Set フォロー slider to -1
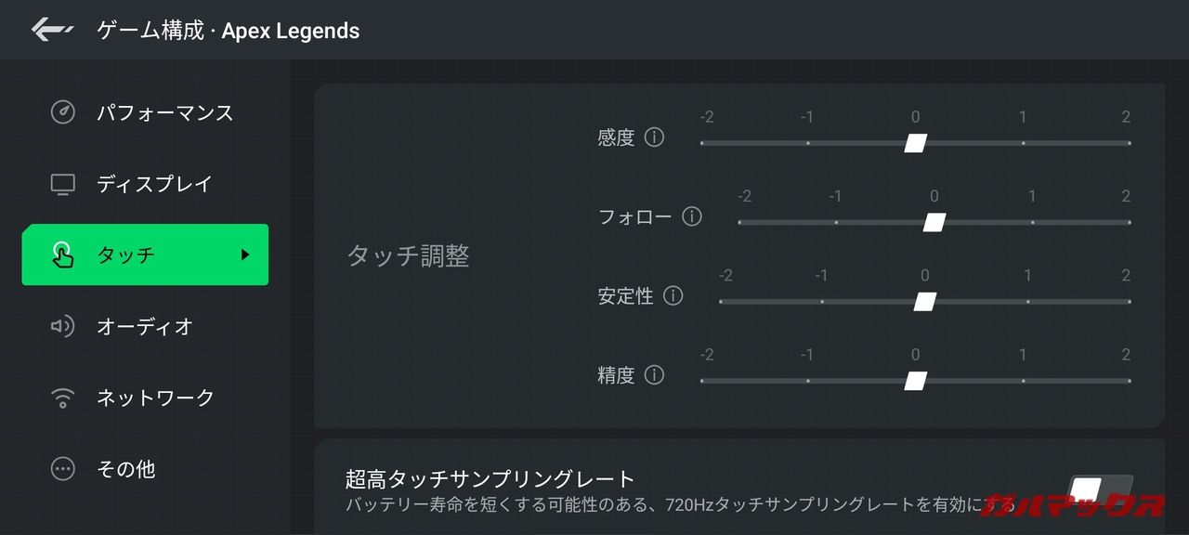Screen dimensions: 1189x535 coord(836,223)
